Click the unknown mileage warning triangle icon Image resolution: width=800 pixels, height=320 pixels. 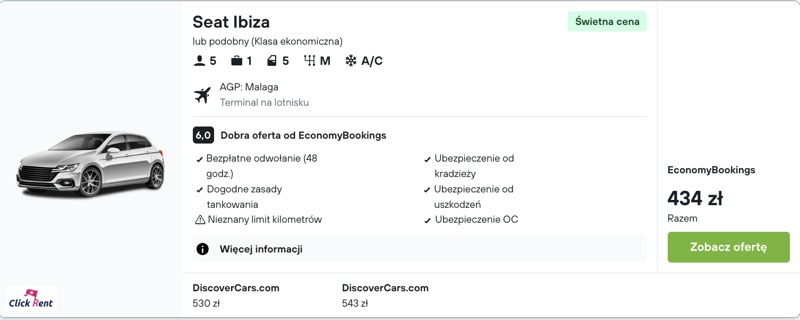coord(200,220)
